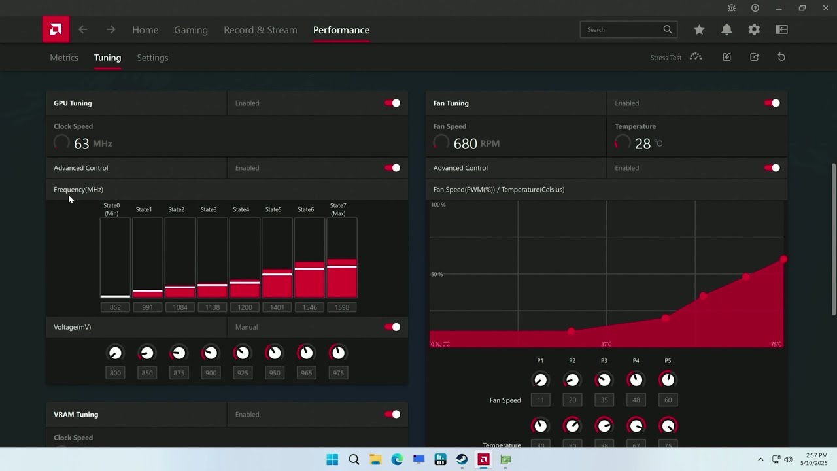This screenshot has height=471, width=837.
Task: Switch to Settings sub-tab
Action: point(152,57)
